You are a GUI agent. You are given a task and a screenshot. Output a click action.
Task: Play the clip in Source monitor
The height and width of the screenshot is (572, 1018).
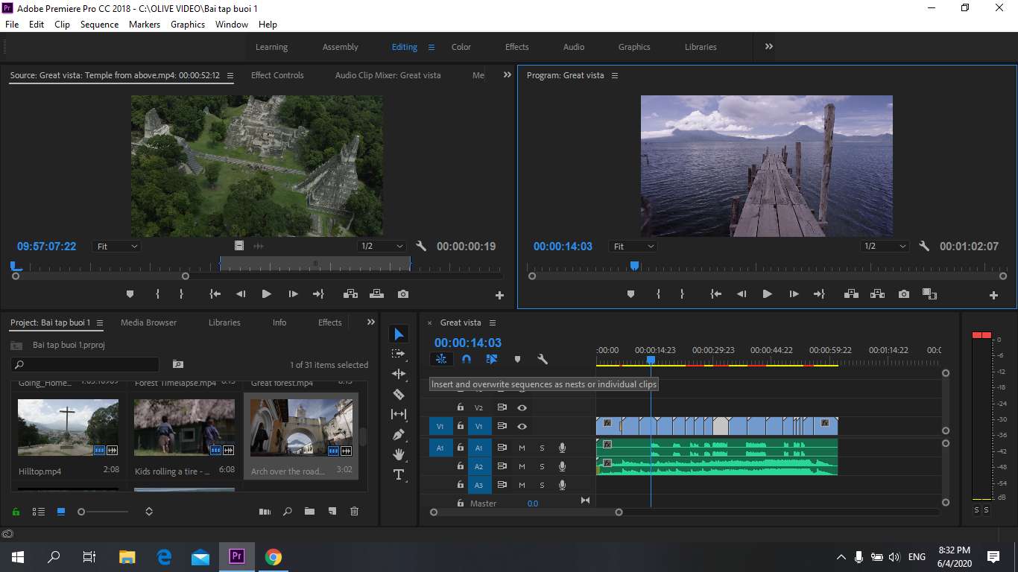point(266,294)
